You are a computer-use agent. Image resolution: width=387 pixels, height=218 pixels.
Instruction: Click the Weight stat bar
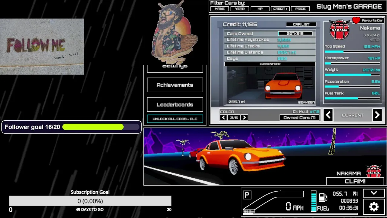[x=352, y=75]
